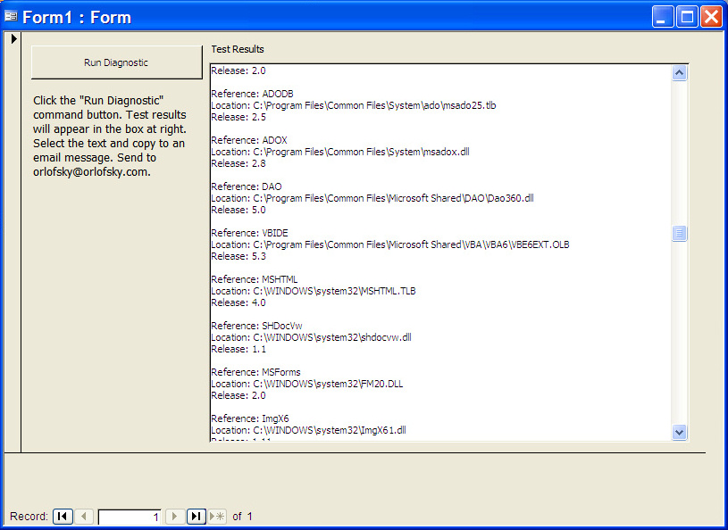Click the 'Release: 2.8' line
Viewport: 728px width, 530px height.
238,163
